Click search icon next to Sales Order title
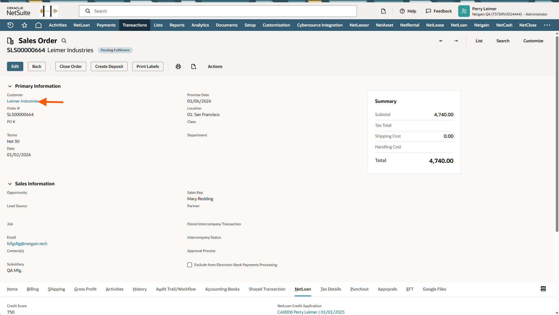 (x=64, y=41)
